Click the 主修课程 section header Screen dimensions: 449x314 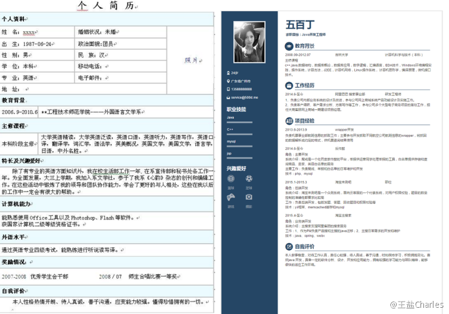click(107, 126)
